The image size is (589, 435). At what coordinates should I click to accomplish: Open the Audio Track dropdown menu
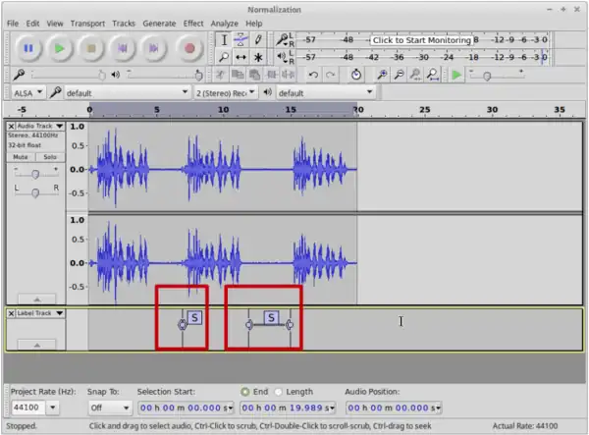59,126
